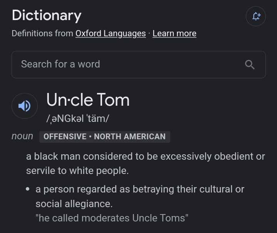Screen dimensions: 277x233
Task: Click the noun part-of-speech label
Action: pos(22,136)
